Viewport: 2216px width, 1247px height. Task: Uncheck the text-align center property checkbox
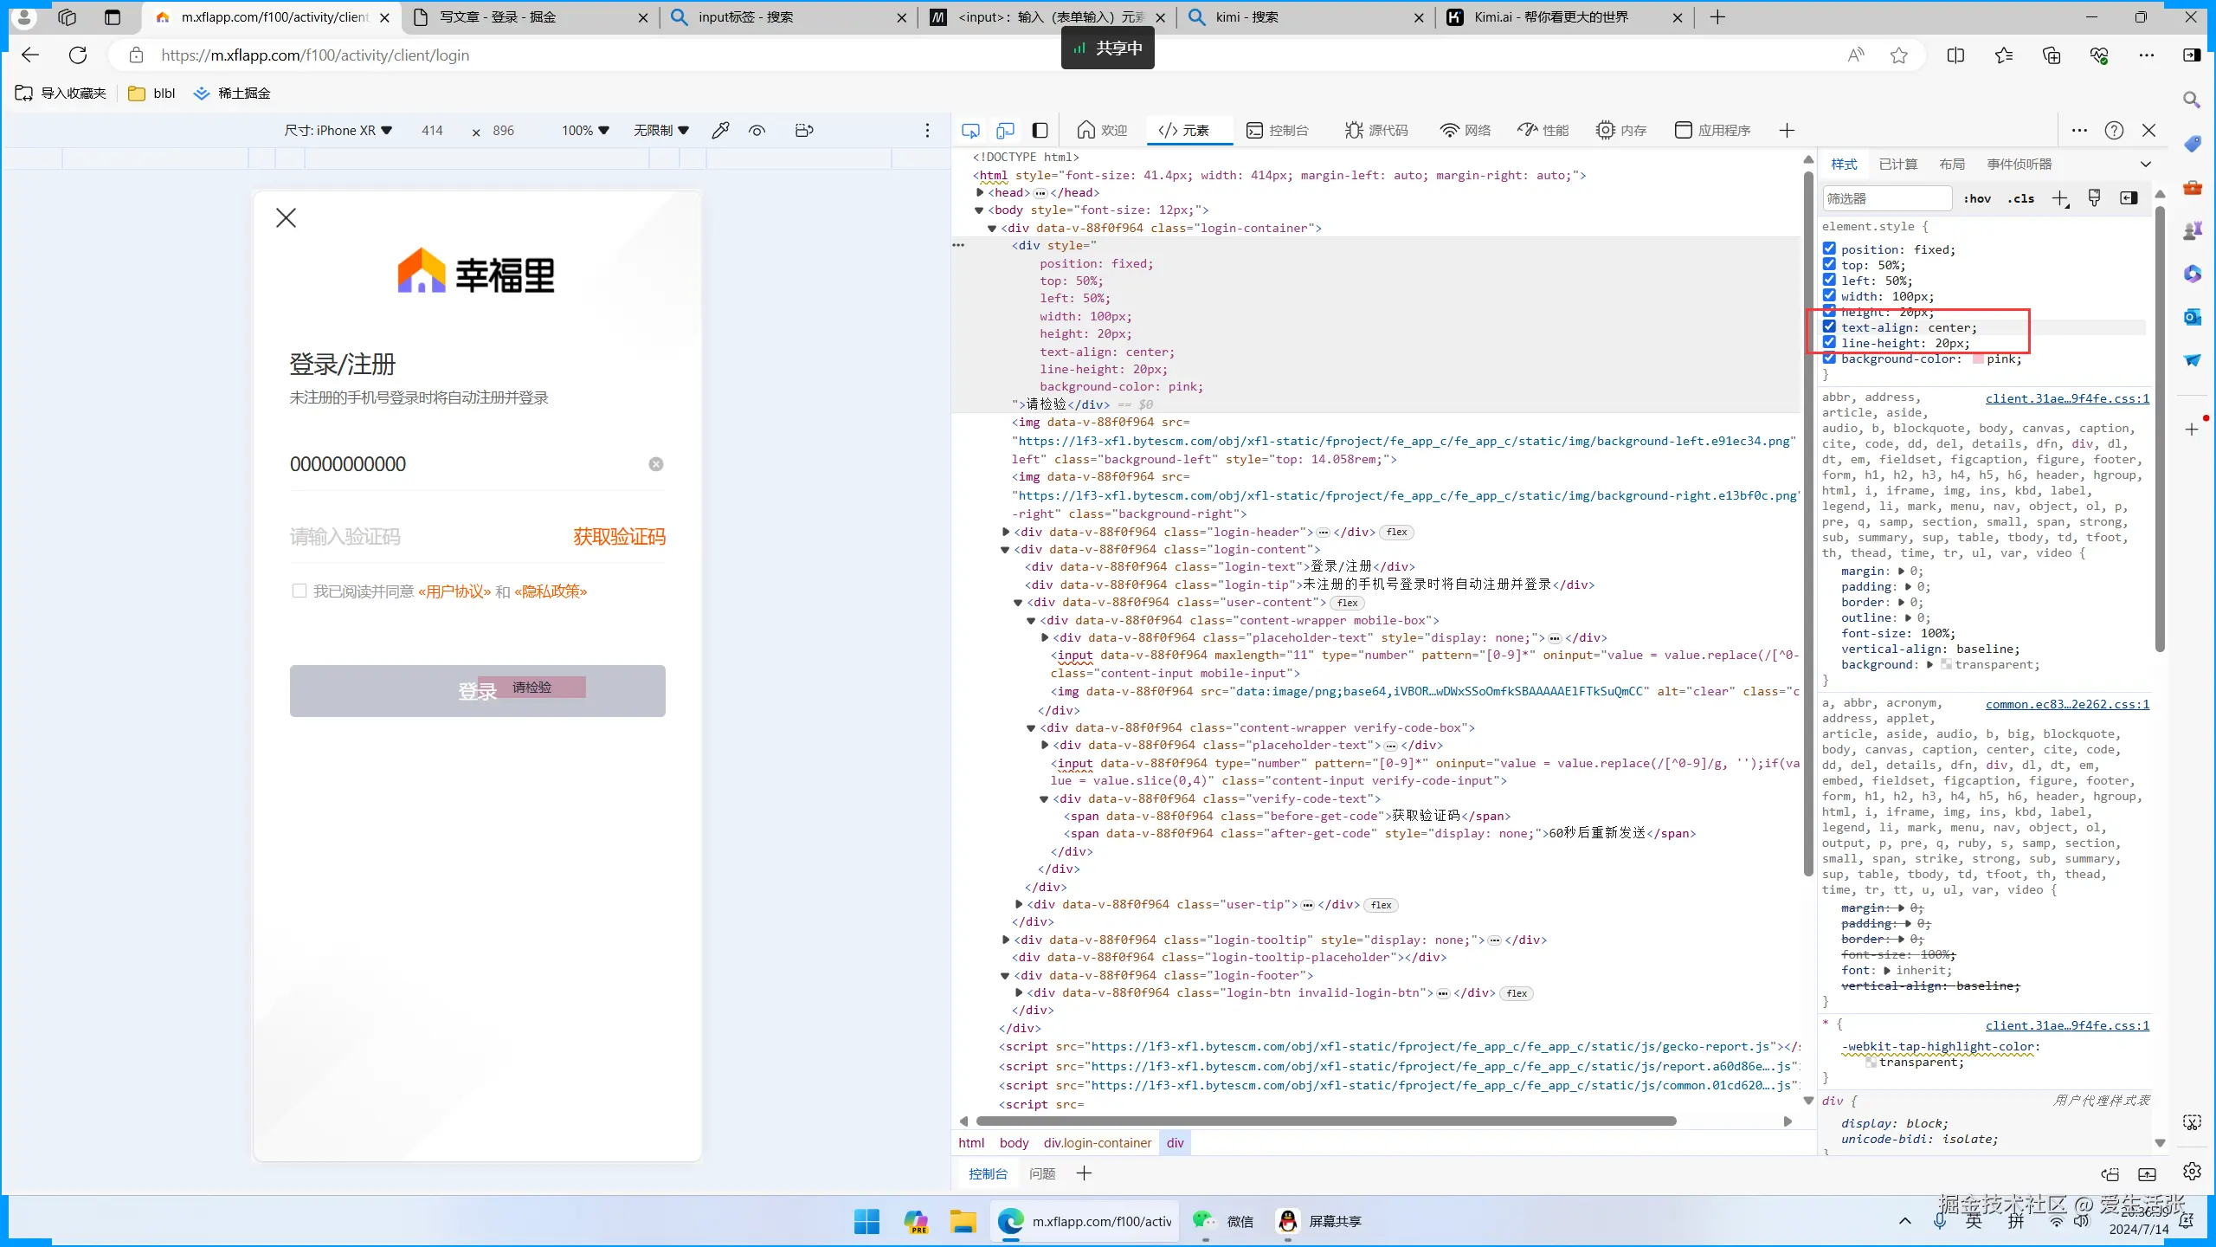[1829, 327]
